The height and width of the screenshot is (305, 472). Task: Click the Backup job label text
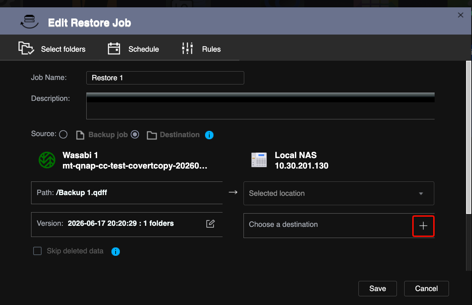(108, 135)
